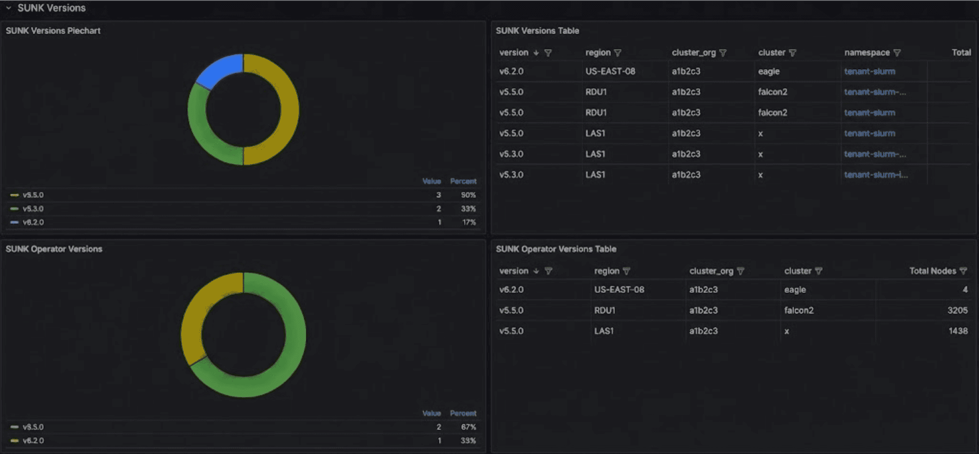Select a1b2c3 cell in the eagle row of Versions Table
Viewport: 979px width, 454px height.
point(686,72)
